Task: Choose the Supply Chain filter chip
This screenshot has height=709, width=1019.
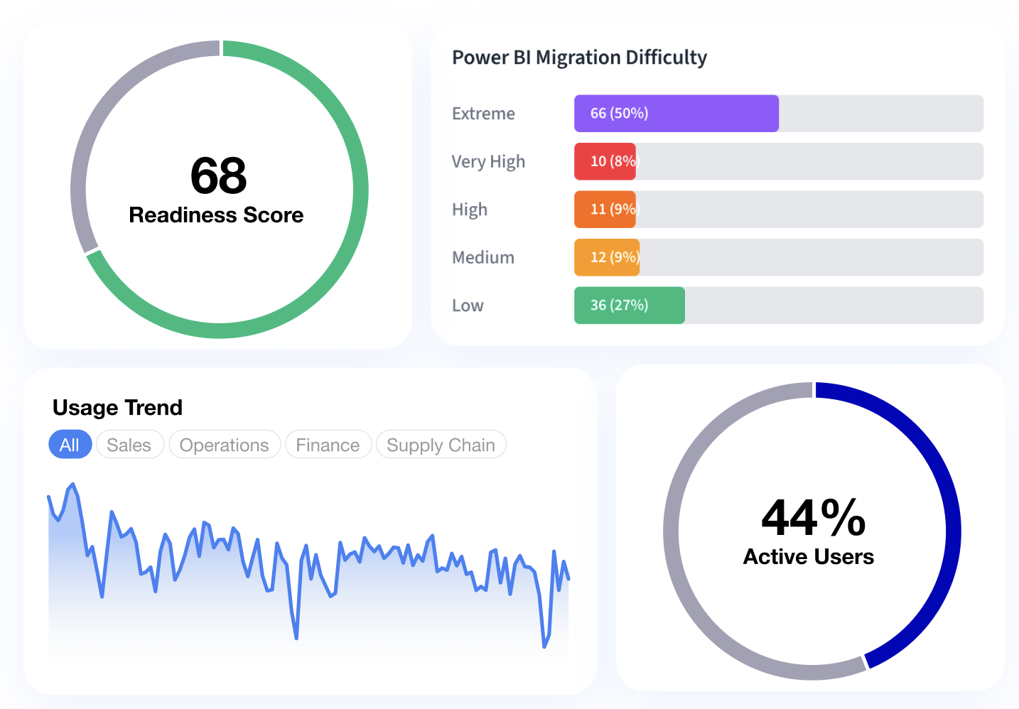Action: tap(441, 445)
